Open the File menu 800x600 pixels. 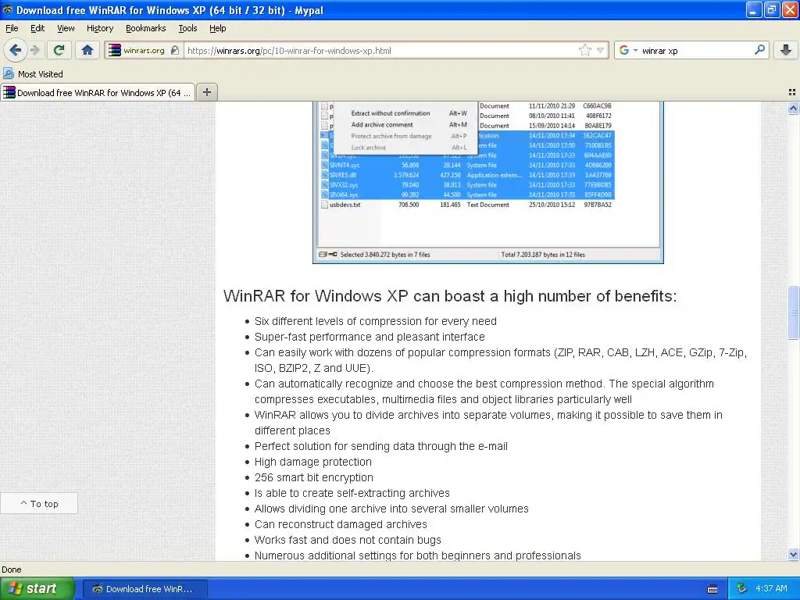(x=12, y=28)
